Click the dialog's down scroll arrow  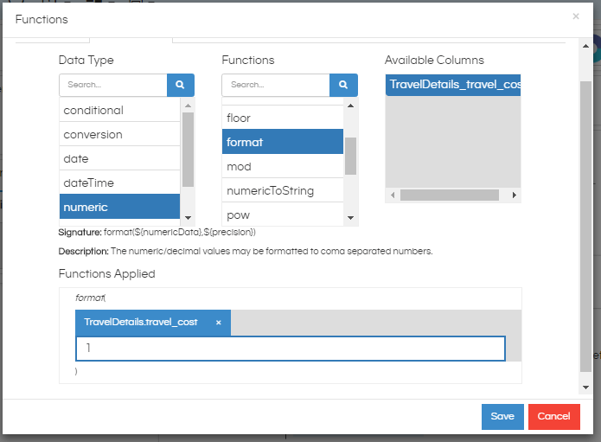(585, 388)
